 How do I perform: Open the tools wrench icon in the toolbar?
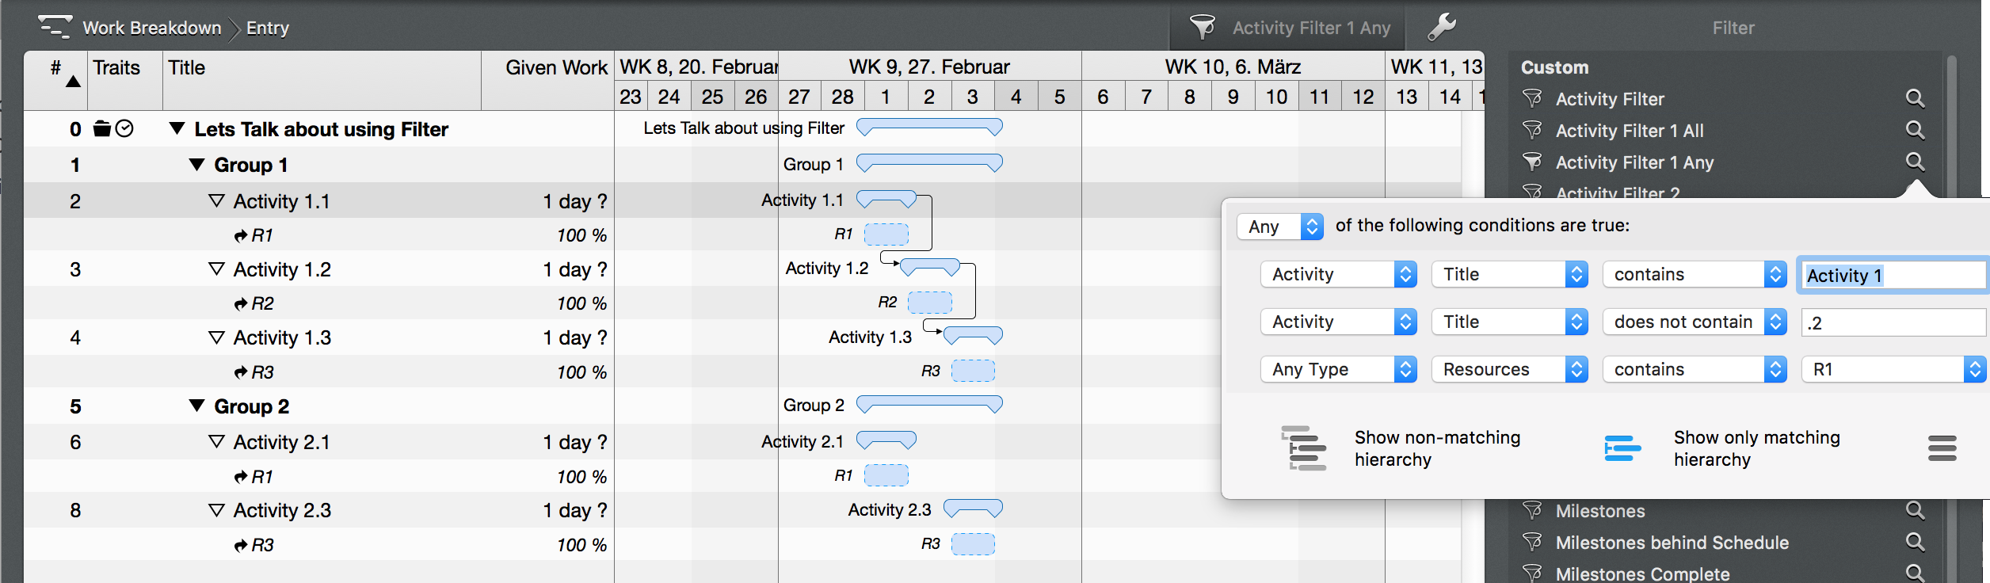[1443, 26]
